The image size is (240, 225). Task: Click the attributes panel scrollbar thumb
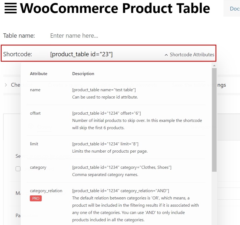[x=214, y=120]
